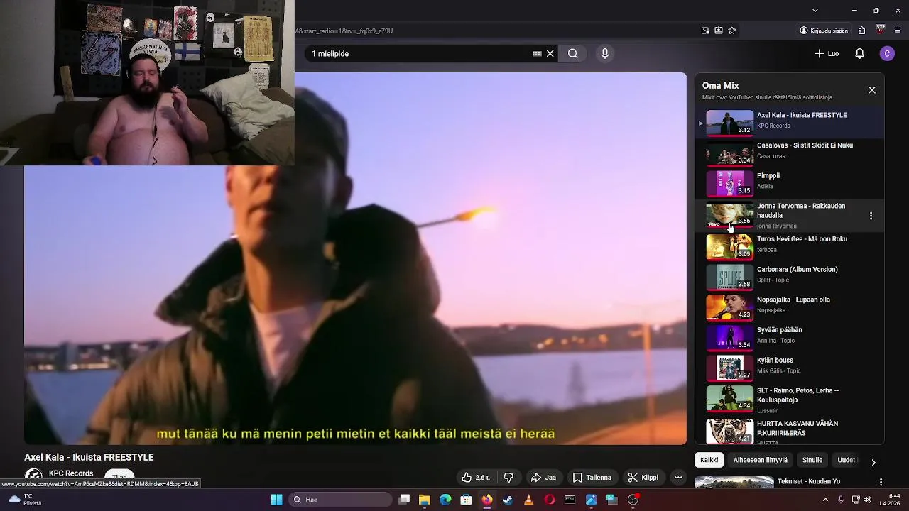Screen dimensions: 909x511
Task: Open OBS Studio from taskbar
Action: tap(633, 500)
